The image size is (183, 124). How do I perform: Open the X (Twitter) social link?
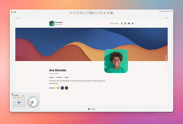(122, 23)
